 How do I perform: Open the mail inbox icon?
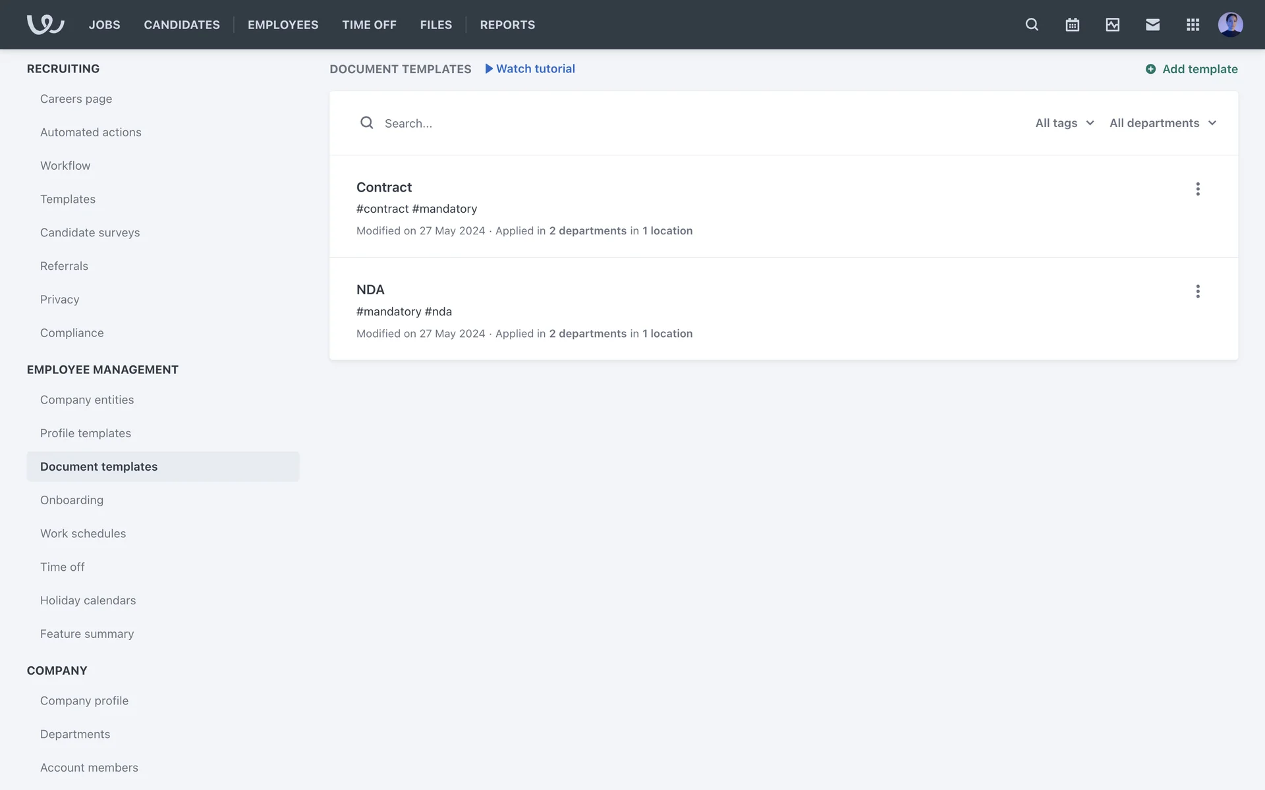(x=1152, y=24)
